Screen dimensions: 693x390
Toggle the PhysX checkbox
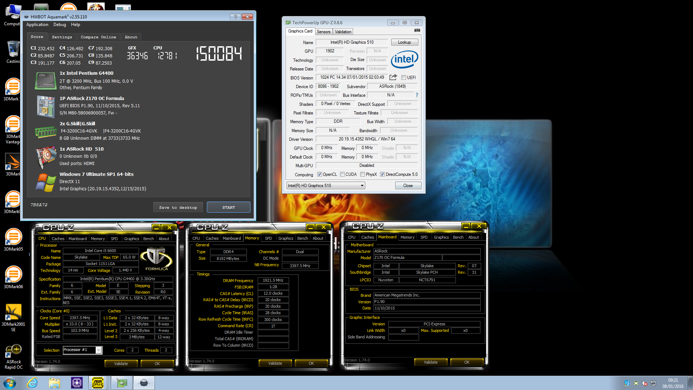point(362,174)
